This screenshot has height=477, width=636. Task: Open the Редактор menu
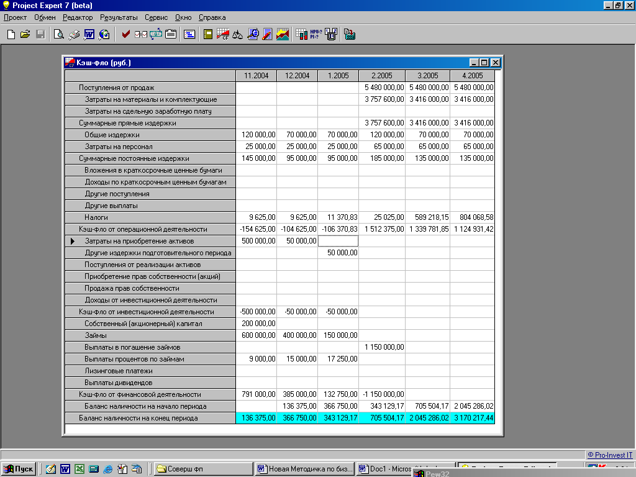pos(78,17)
